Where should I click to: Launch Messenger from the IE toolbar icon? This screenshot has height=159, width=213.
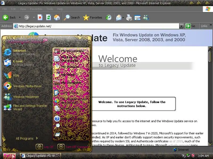146,17
